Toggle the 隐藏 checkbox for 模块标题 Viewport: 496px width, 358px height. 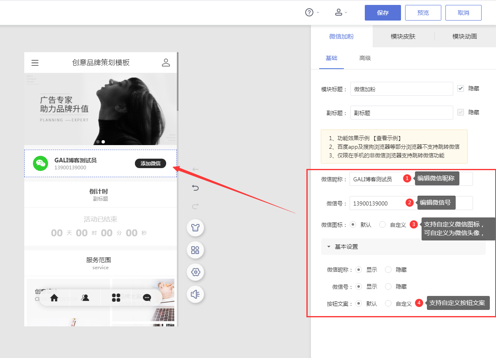(461, 88)
